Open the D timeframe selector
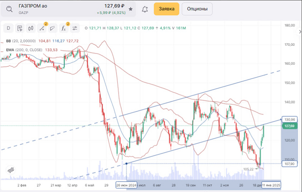This screenshot has width=302, height=192. 9,28
